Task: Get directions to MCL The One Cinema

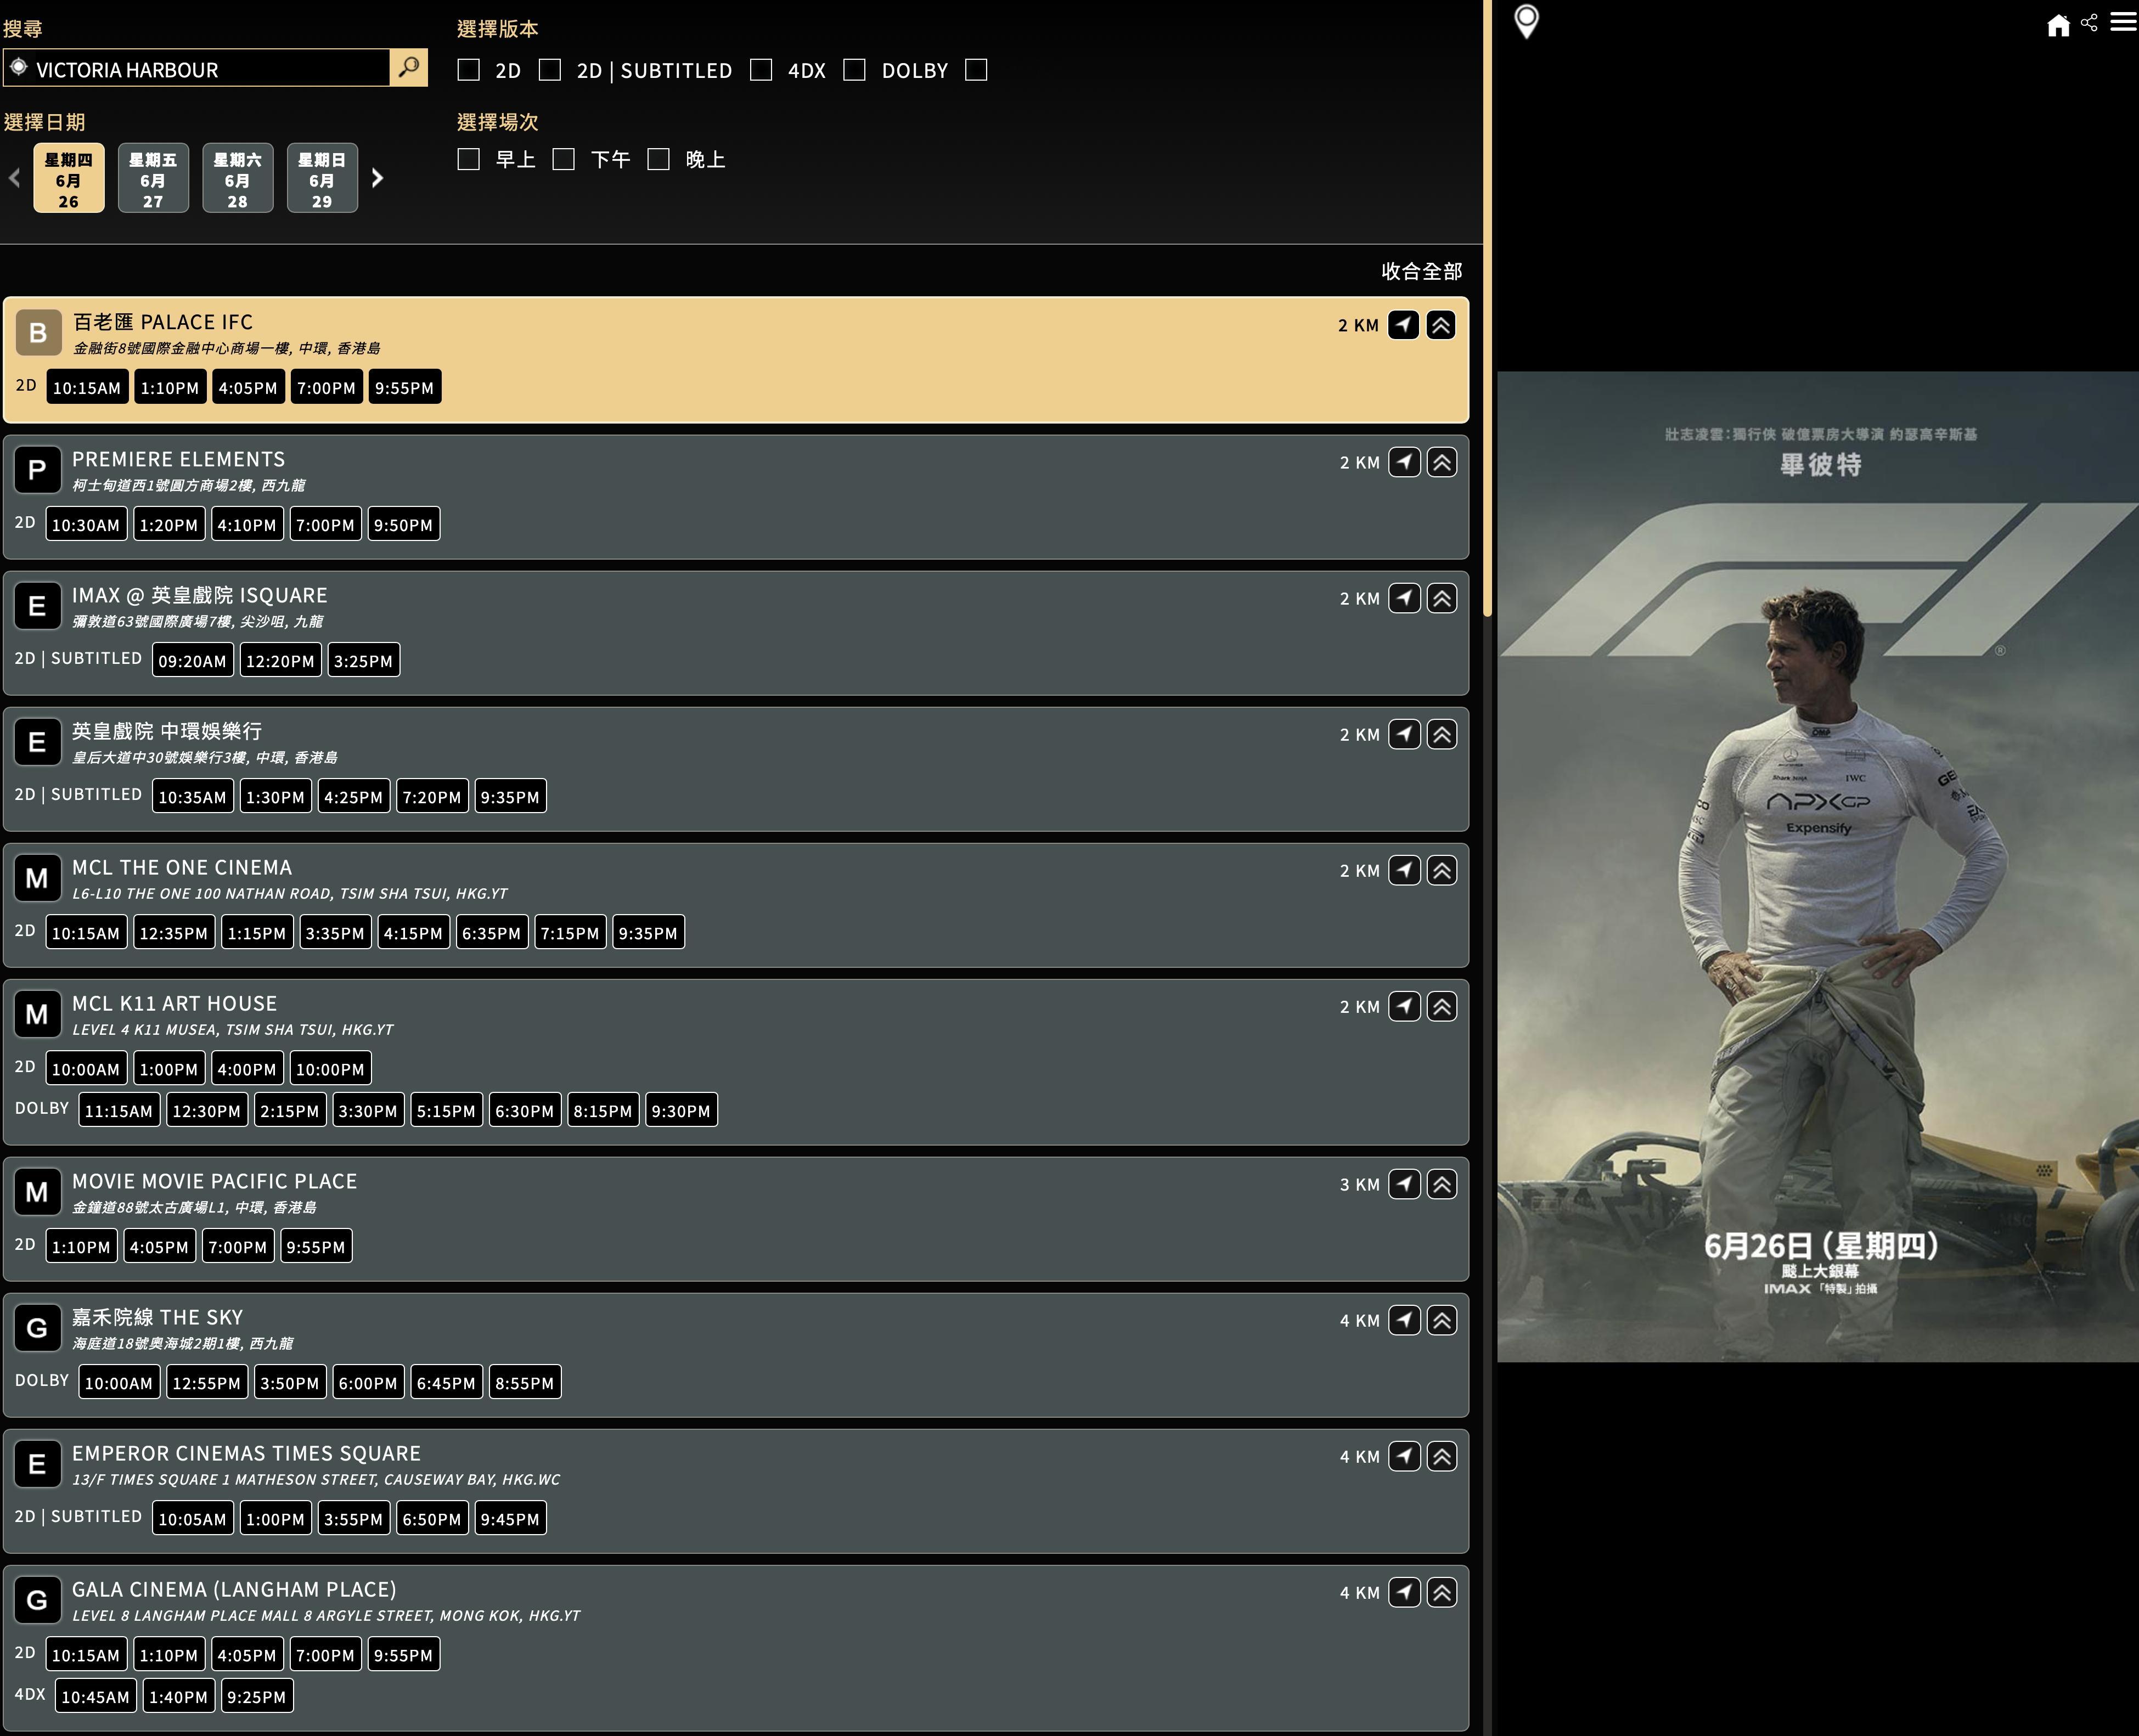Action: [x=1404, y=870]
